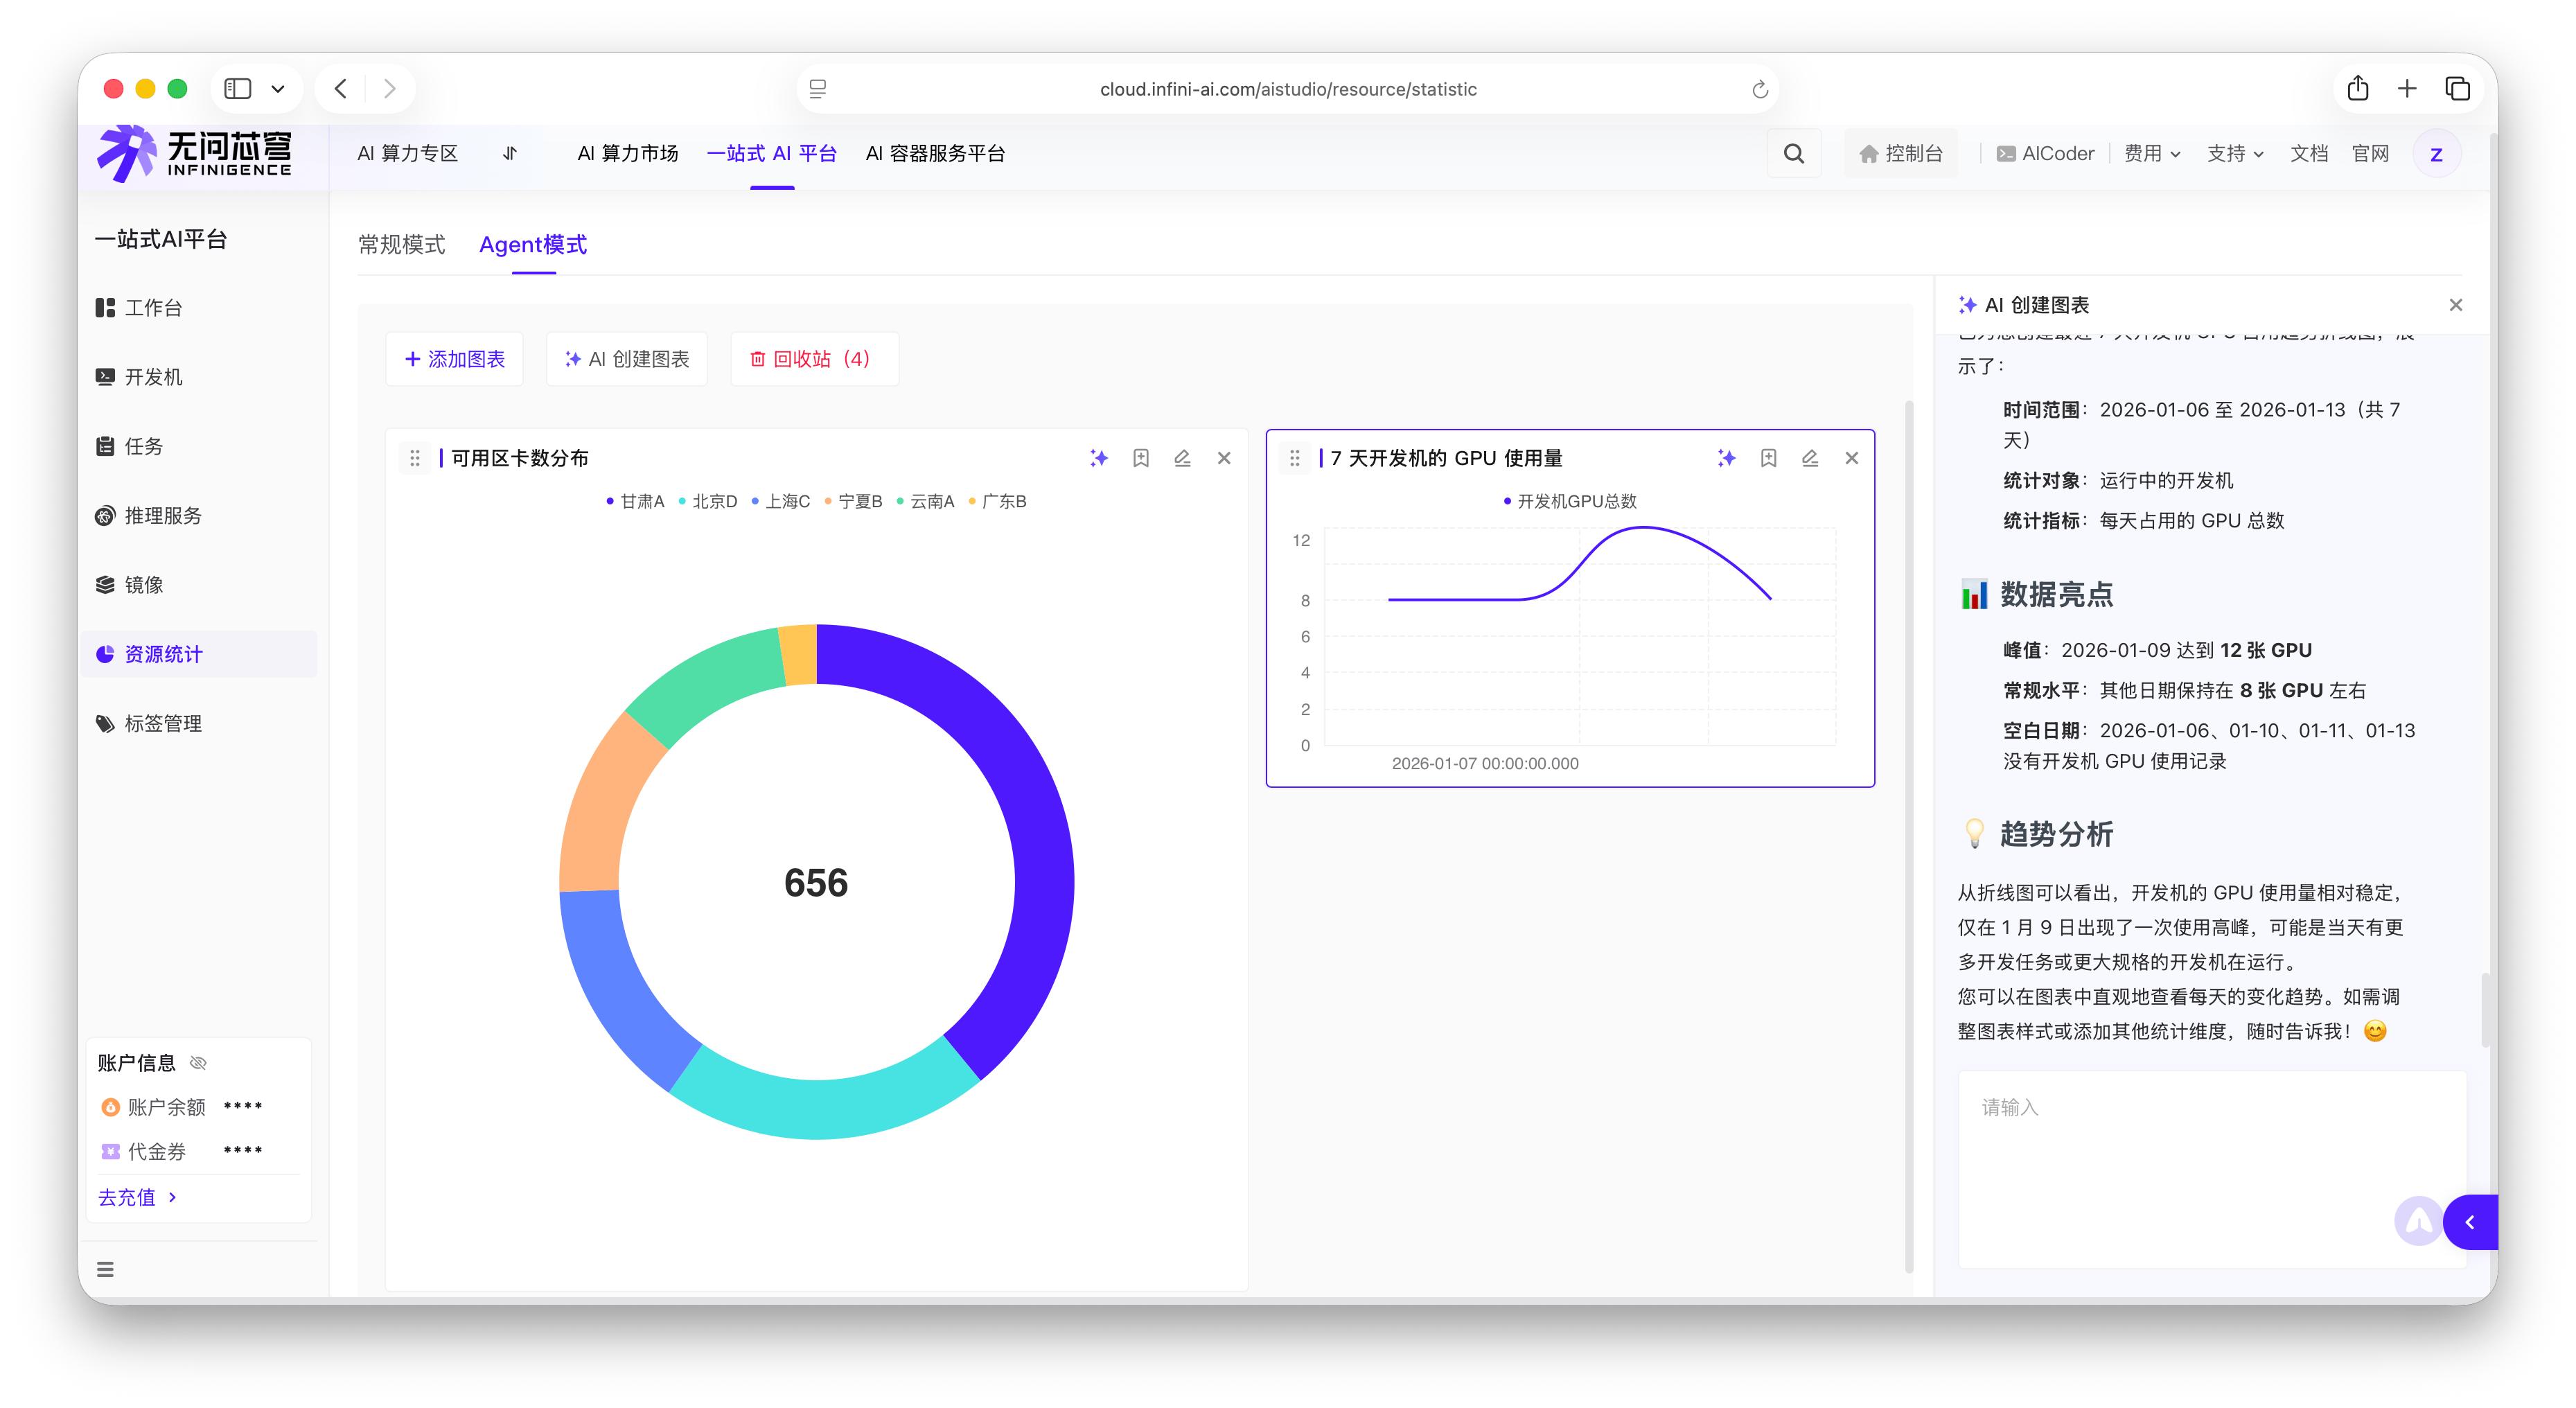The image size is (2576, 1408).
Task: Click the bookmark icon on 可用区卡数分布 chart
Action: pos(1141,458)
